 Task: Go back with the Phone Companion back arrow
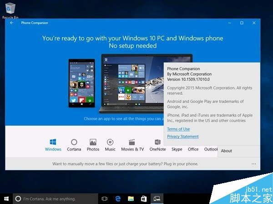tap(12, 23)
